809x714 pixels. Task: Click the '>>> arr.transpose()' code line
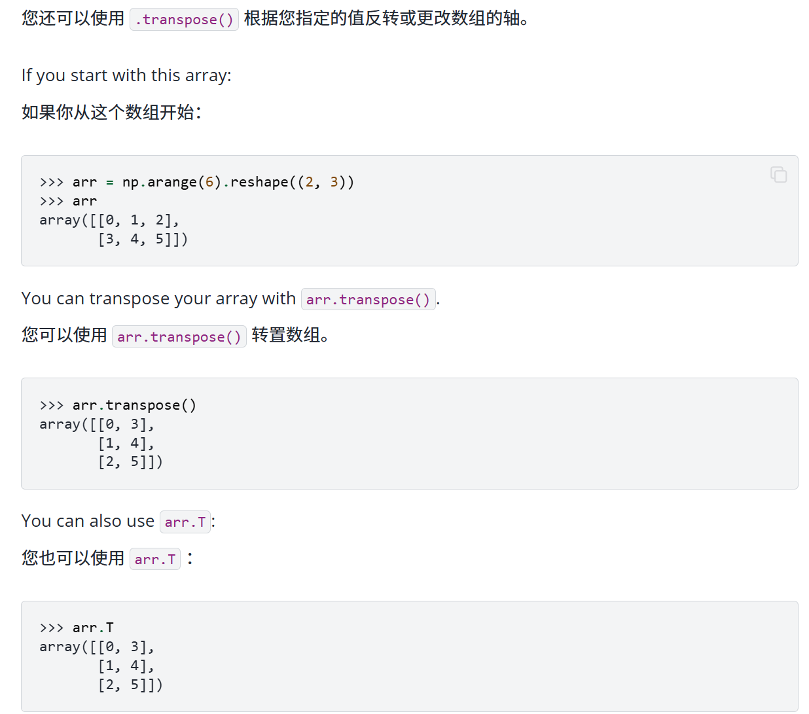[x=118, y=405]
